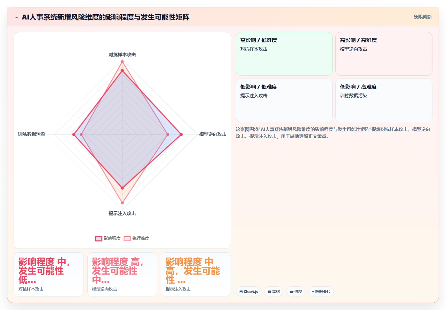Click 模型逆向攻击 text in the high/high quadrant
The width and height of the screenshot is (446, 310).
coord(353,49)
